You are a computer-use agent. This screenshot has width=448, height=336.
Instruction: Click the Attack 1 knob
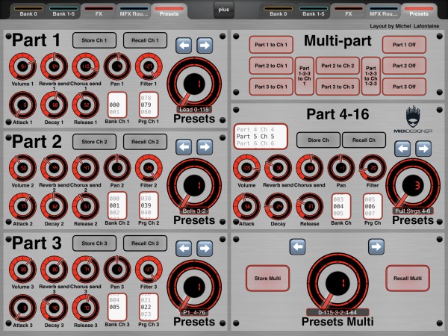coord(22,105)
